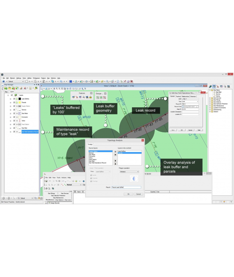Click OK in the Topology Analysis dialog
Viewport: 234px width, 277px height.
click(128, 194)
